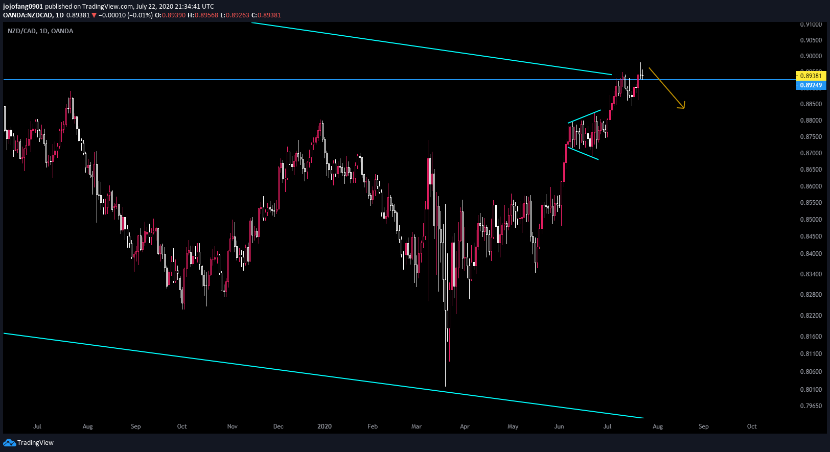Image resolution: width=830 pixels, height=452 pixels.
Task: Click the TradingView logo icon
Action: (x=9, y=443)
